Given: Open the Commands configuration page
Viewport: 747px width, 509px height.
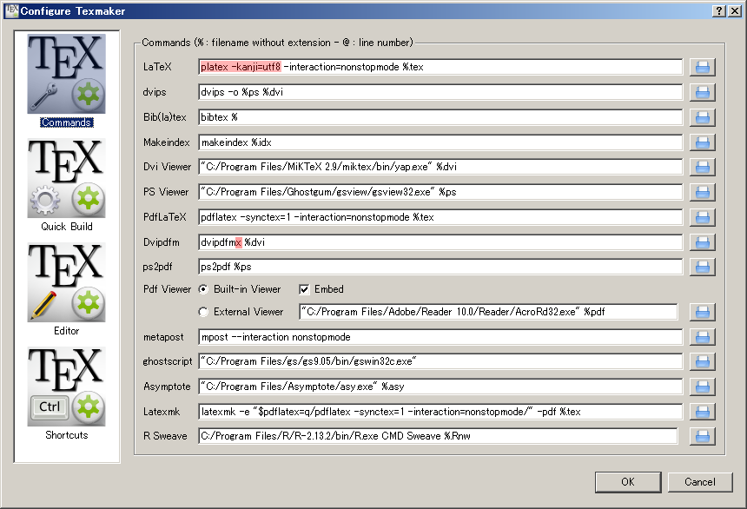Looking at the screenshot, I should 67,81.
